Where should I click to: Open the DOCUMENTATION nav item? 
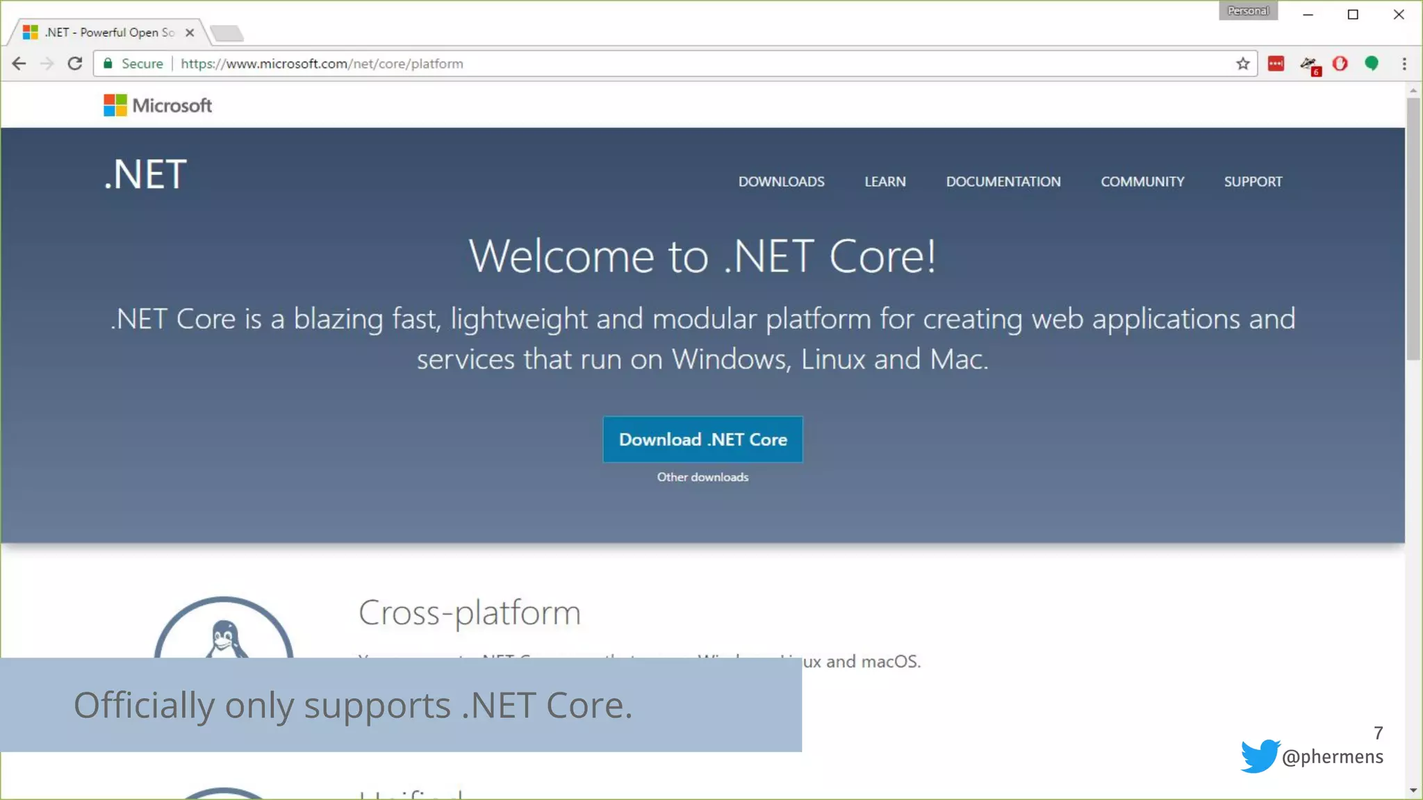coord(1003,182)
